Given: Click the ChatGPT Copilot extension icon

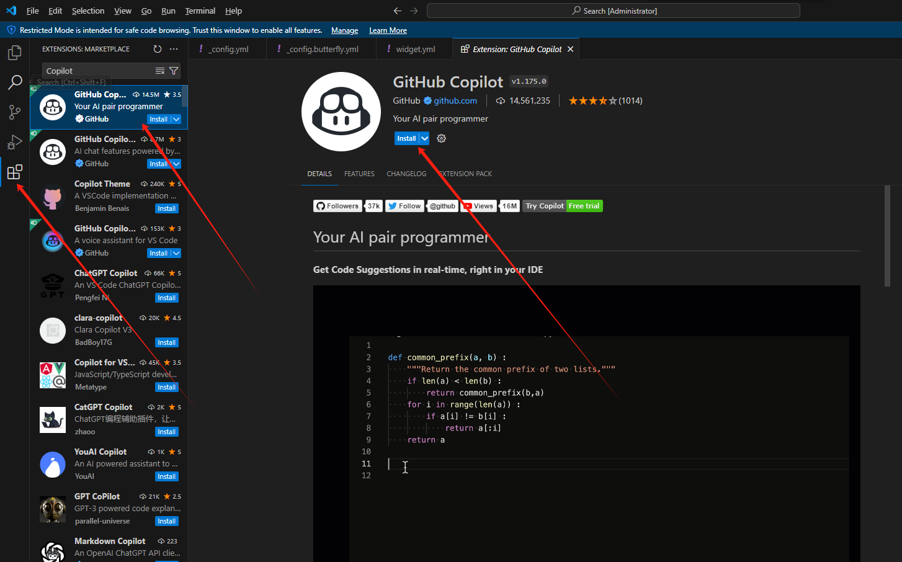Looking at the screenshot, I should [53, 286].
